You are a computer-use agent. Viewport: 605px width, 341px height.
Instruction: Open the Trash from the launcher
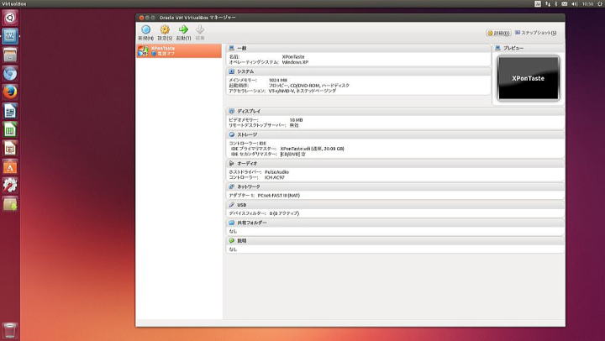click(x=10, y=331)
